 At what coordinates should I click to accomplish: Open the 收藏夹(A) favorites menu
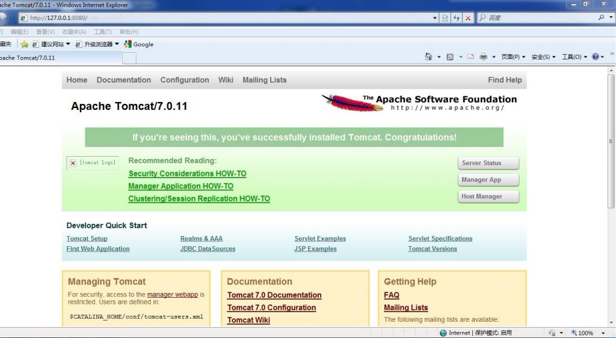click(74, 32)
